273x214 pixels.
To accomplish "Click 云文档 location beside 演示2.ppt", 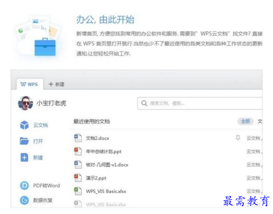I will [253, 178].
